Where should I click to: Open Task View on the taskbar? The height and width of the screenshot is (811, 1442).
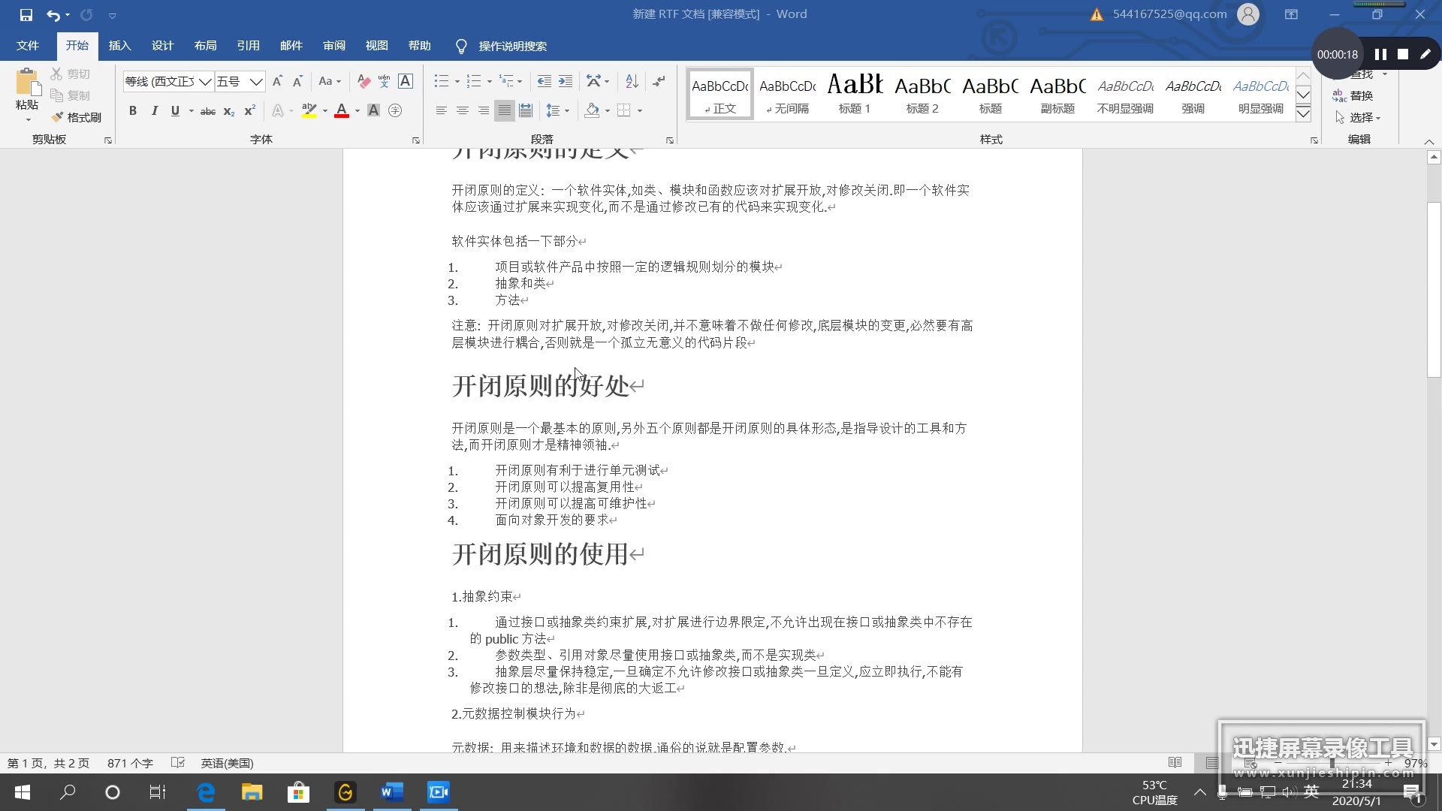[x=158, y=792]
